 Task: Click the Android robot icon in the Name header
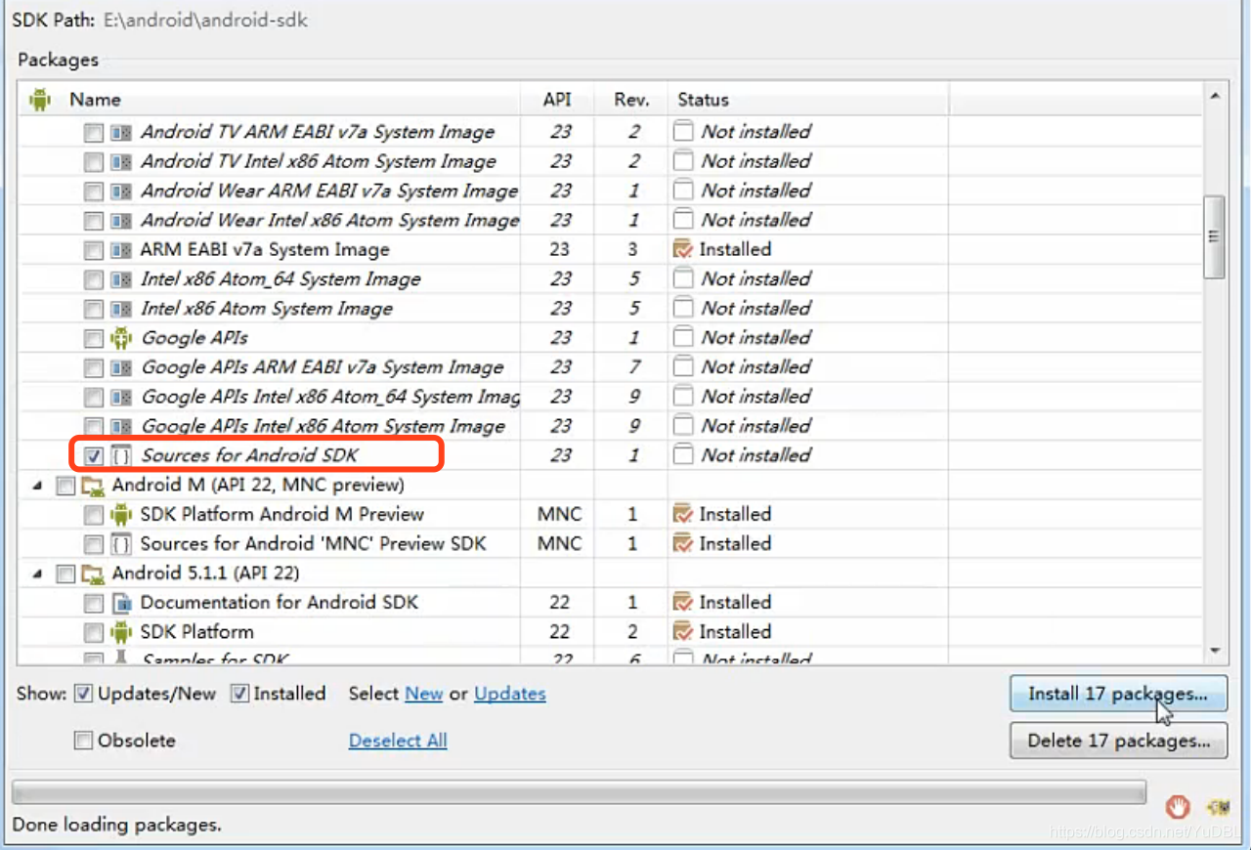(x=40, y=99)
